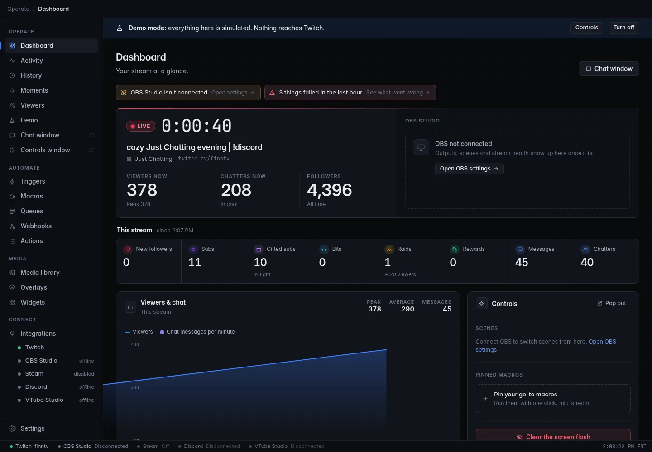Click the Triggers lightning icon

[12, 181]
